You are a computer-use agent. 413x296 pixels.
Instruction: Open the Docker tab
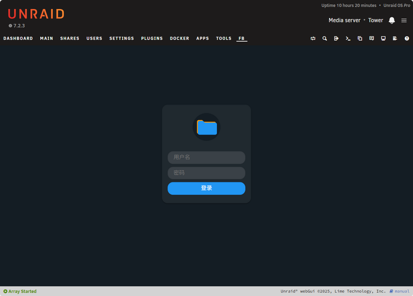(x=179, y=38)
